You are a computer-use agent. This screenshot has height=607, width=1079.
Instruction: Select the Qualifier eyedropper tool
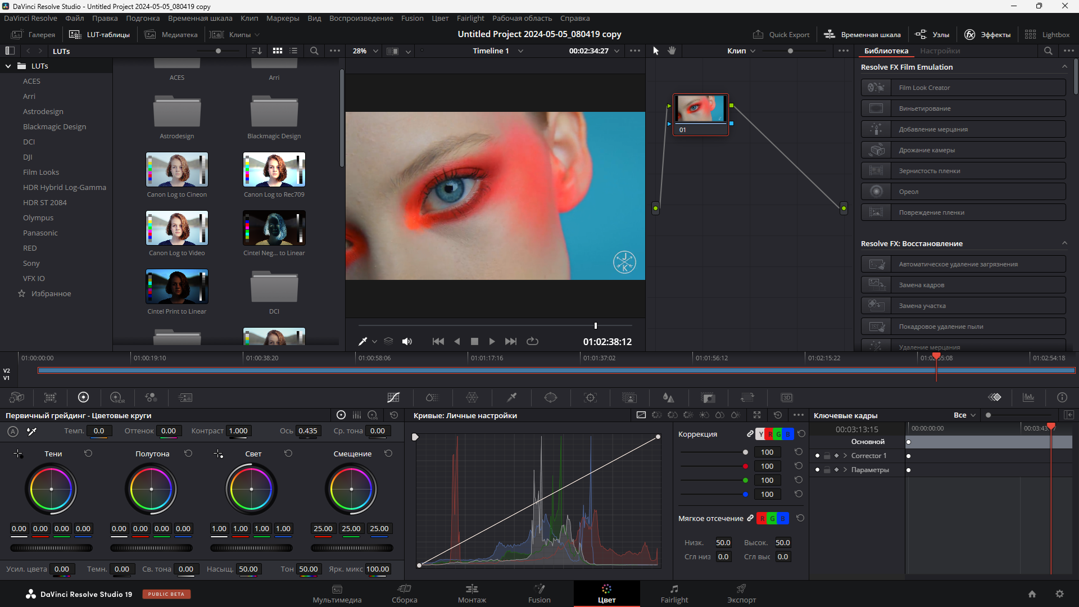[x=511, y=398]
